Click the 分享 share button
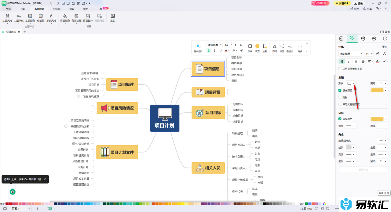The image size is (391, 212). (x=367, y=9)
